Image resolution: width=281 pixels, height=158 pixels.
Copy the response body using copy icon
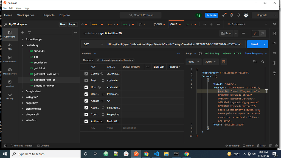254,62
